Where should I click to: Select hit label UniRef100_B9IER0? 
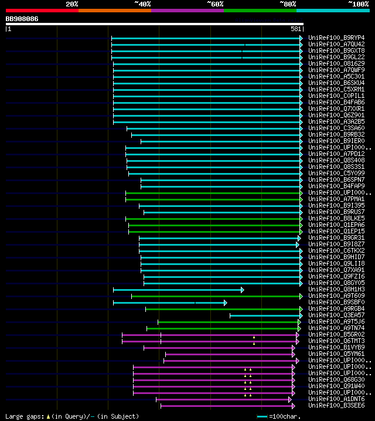336,141
